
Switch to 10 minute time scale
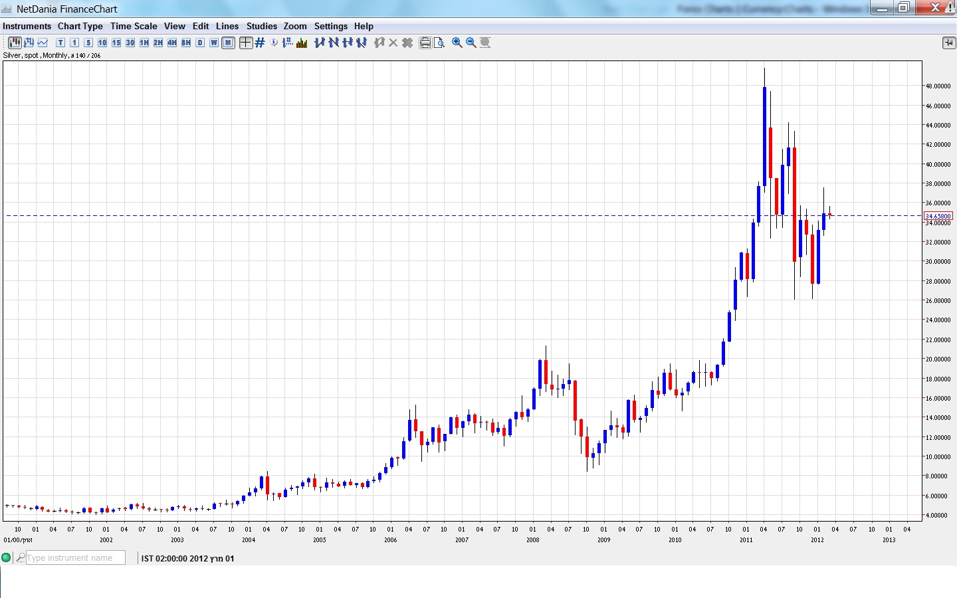coord(102,43)
